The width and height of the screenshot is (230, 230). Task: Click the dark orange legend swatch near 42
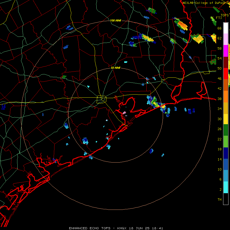tap(226, 85)
